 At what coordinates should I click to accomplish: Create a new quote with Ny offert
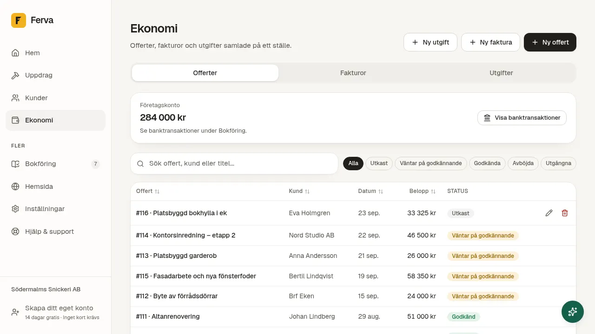(x=550, y=42)
